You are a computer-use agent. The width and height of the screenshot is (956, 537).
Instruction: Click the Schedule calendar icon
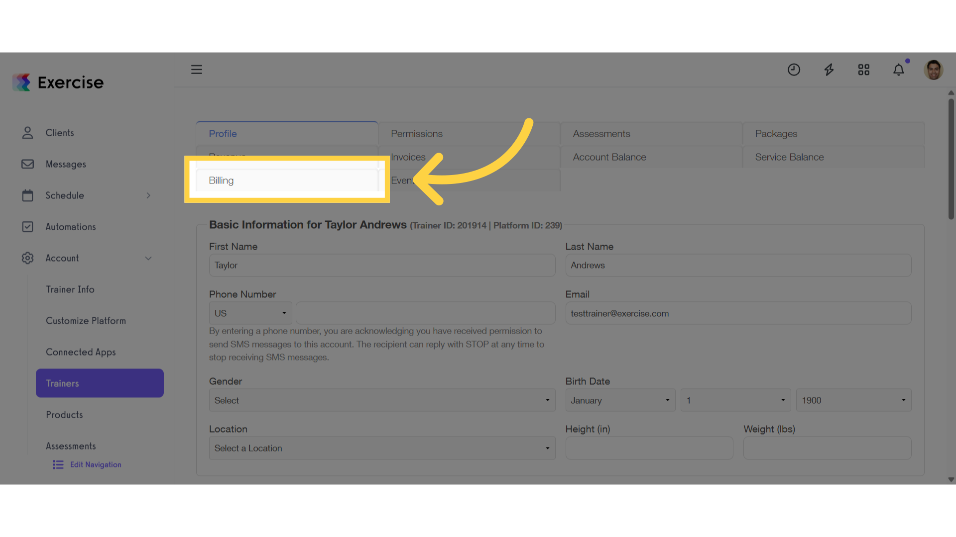coord(28,195)
